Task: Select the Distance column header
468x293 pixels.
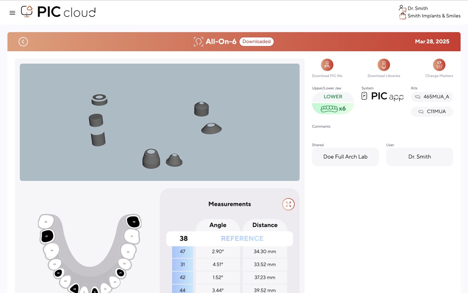Action: pyautogui.click(x=265, y=225)
